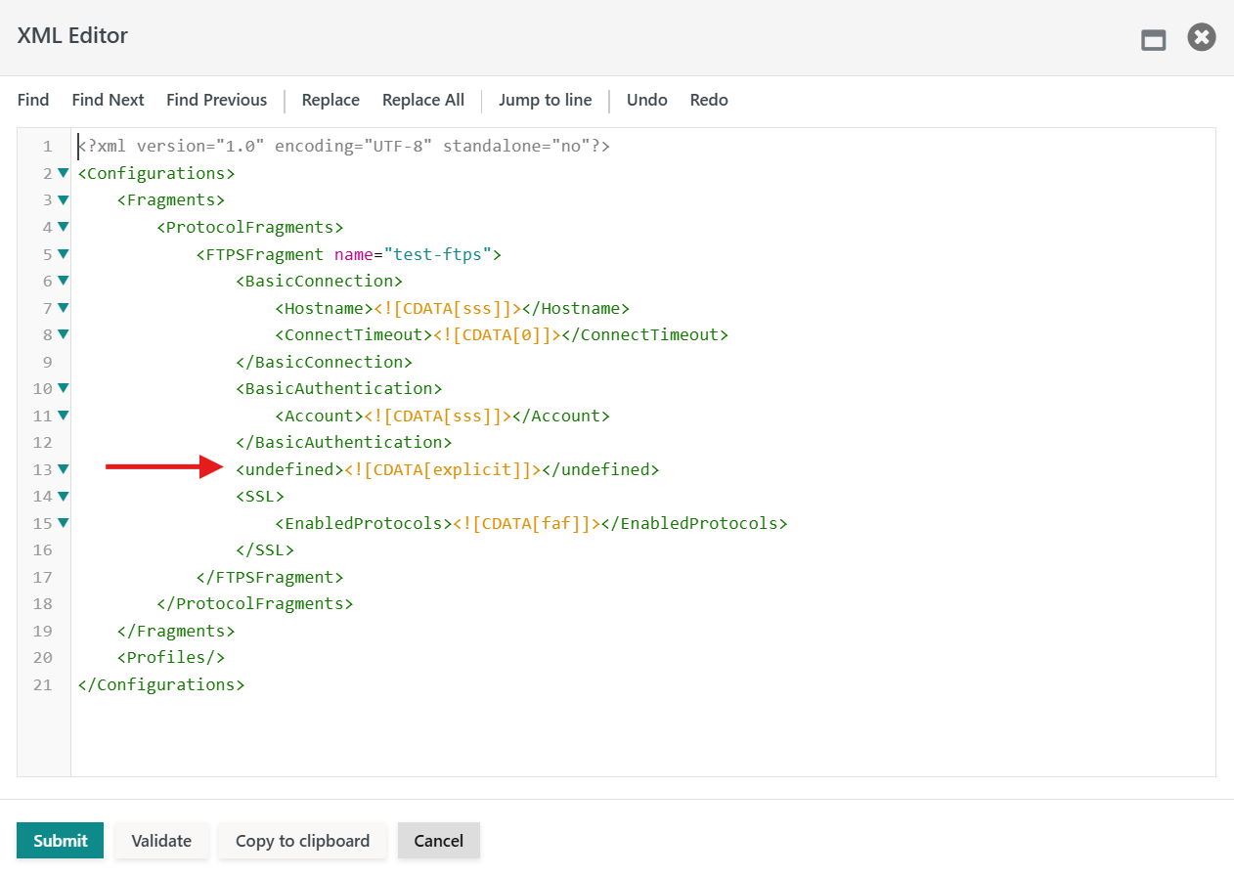The width and height of the screenshot is (1234, 877).
Task: Click Find in the editor toolbar
Action: click(x=33, y=100)
